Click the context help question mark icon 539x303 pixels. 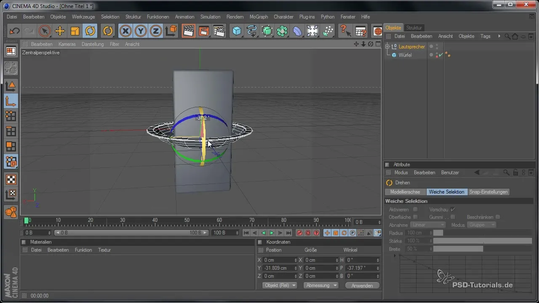[345, 31]
